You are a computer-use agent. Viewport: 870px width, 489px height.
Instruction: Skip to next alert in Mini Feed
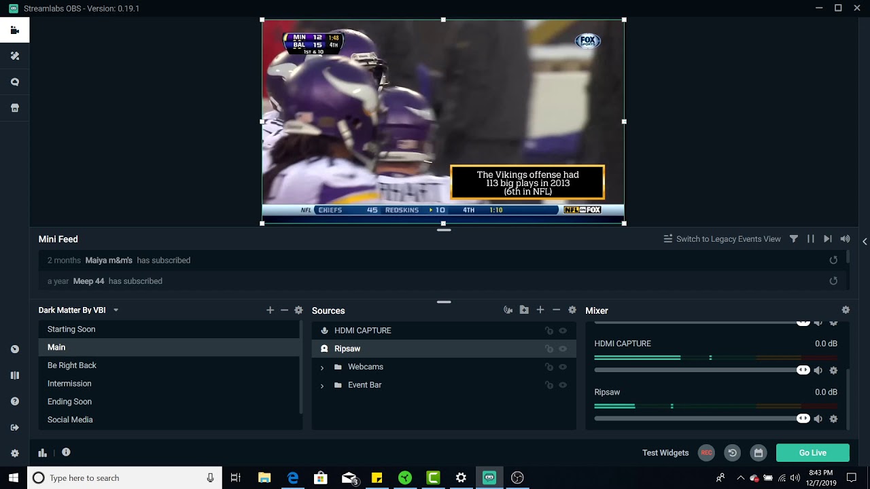point(828,239)
